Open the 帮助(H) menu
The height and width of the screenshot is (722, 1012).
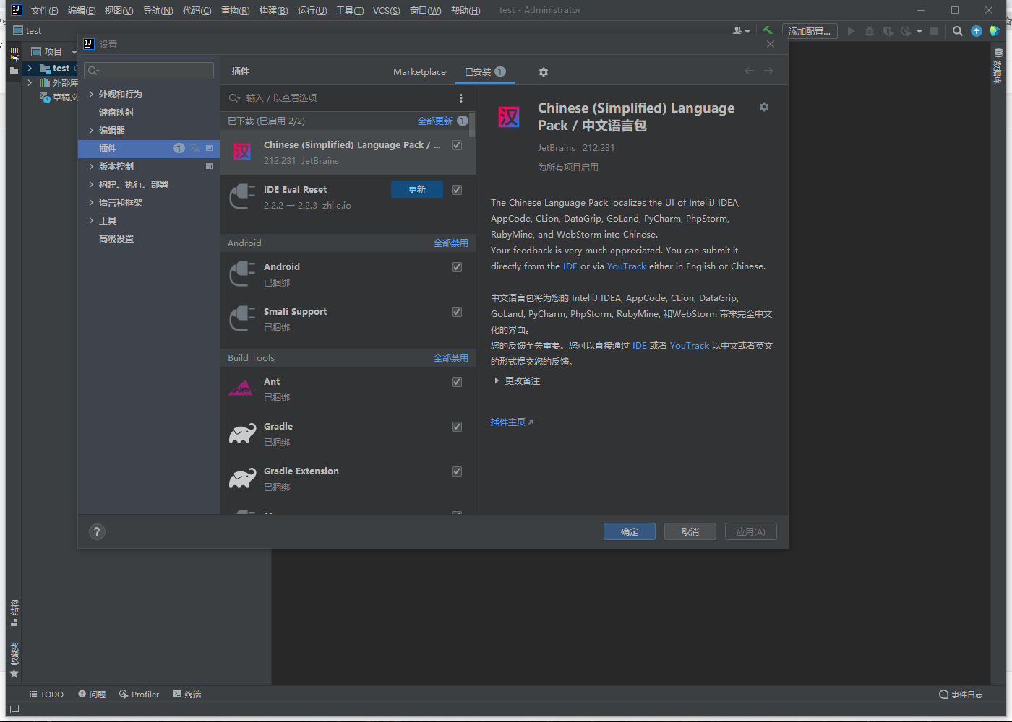tap(466, 10)
